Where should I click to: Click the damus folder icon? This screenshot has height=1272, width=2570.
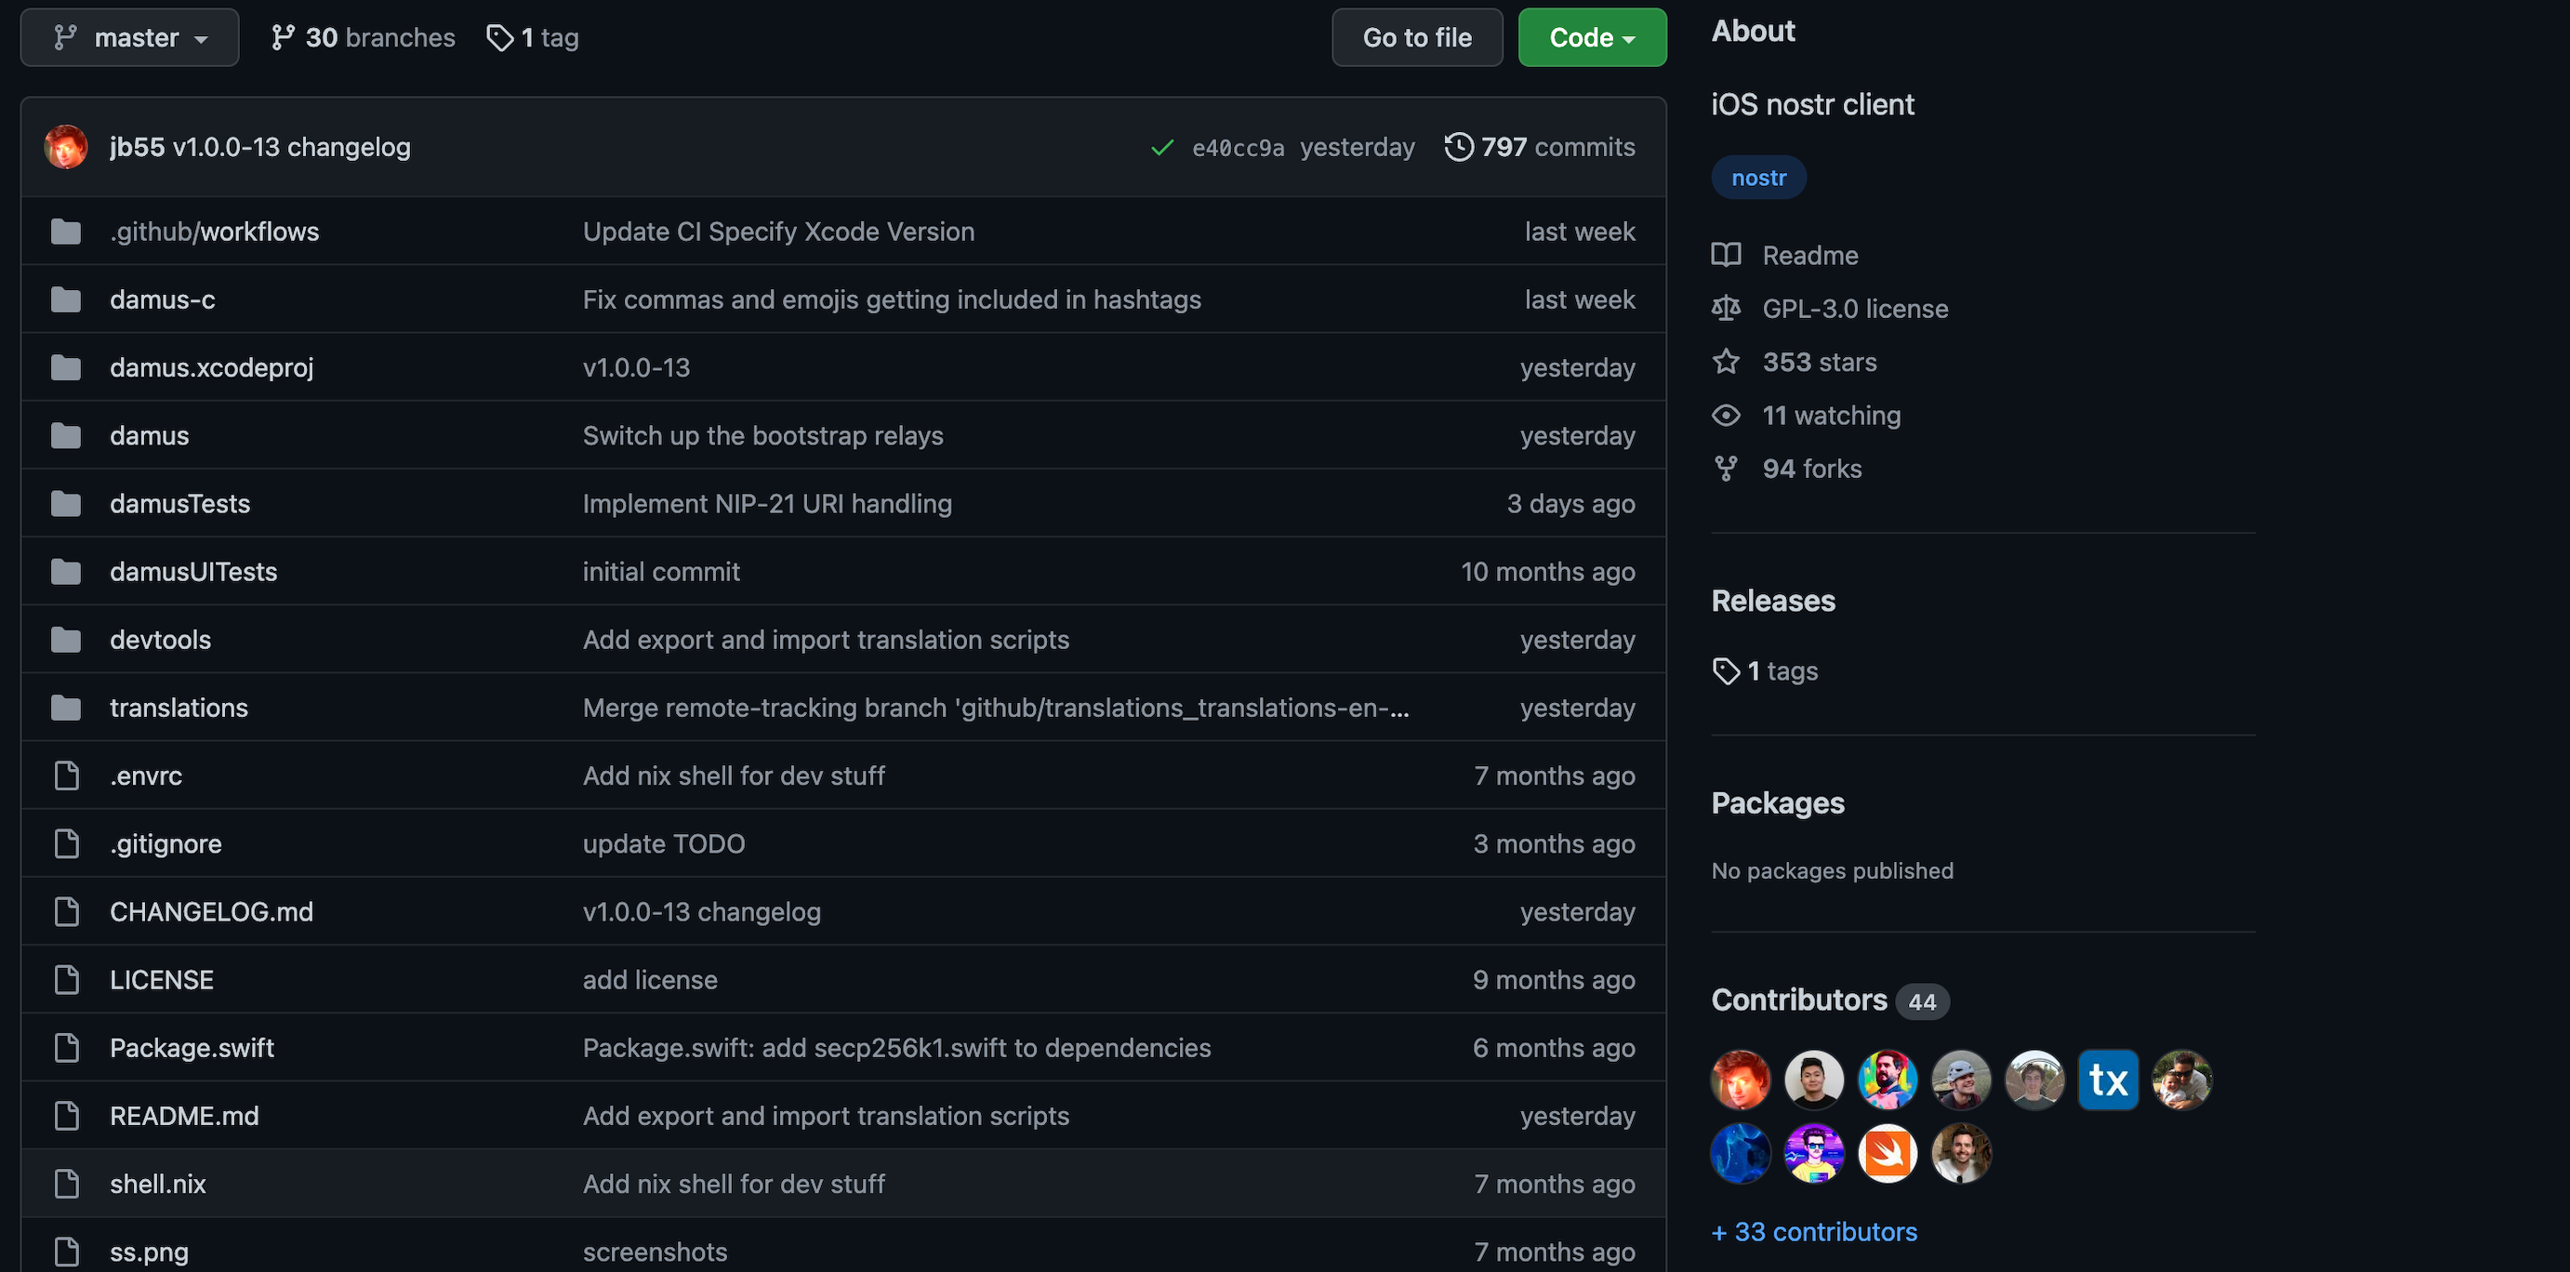pos(66,436)
